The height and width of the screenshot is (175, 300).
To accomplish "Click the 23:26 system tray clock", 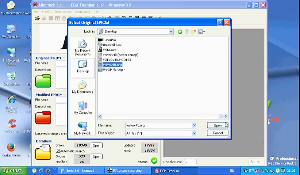I will click(291, 171).
